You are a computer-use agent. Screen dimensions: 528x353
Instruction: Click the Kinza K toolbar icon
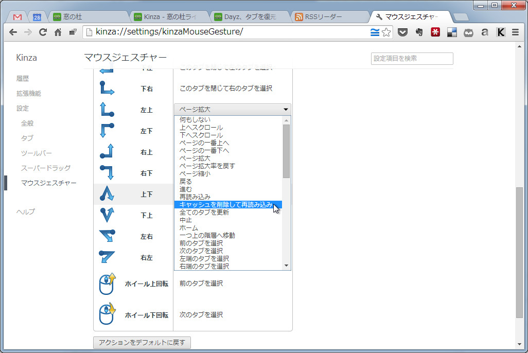501,32
